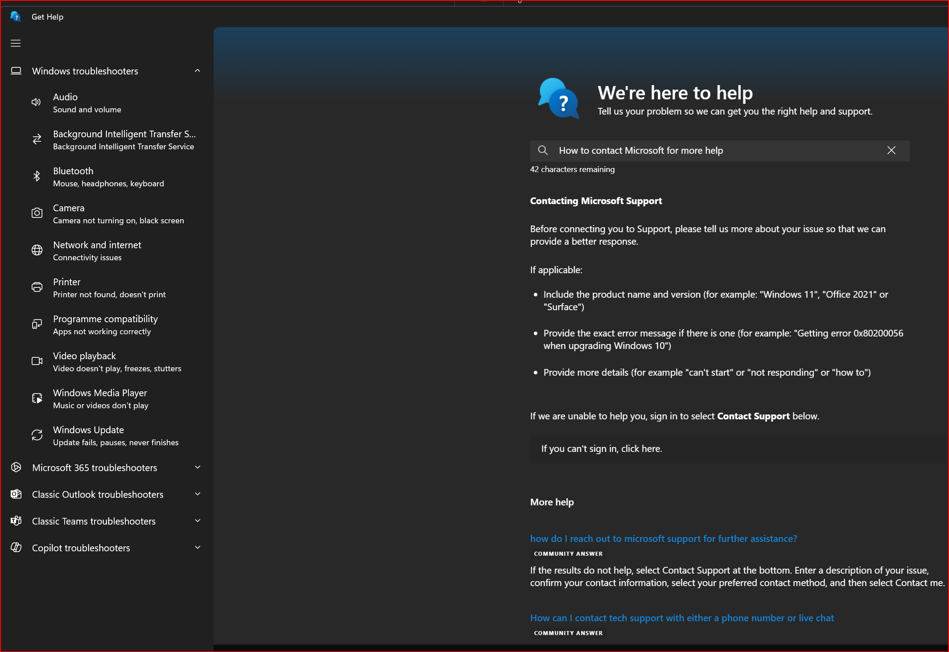The width and height of the screenshot is (949, 652).
Task: Click the search magnifier icon
Action: point(543,151)
